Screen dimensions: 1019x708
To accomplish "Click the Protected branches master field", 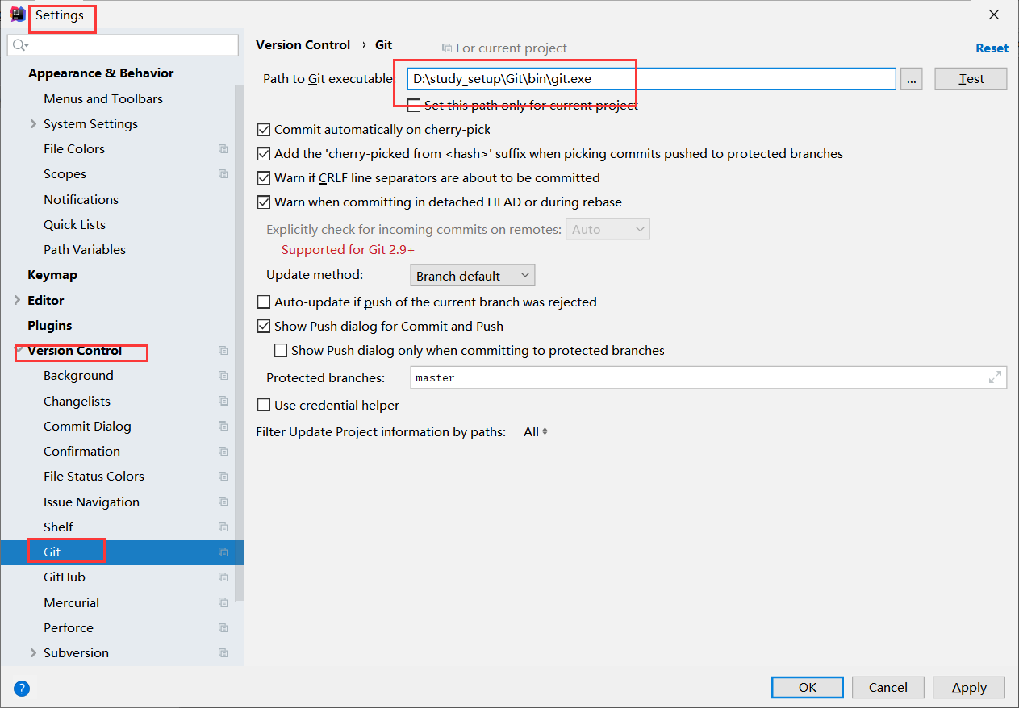I will point(709,377).
